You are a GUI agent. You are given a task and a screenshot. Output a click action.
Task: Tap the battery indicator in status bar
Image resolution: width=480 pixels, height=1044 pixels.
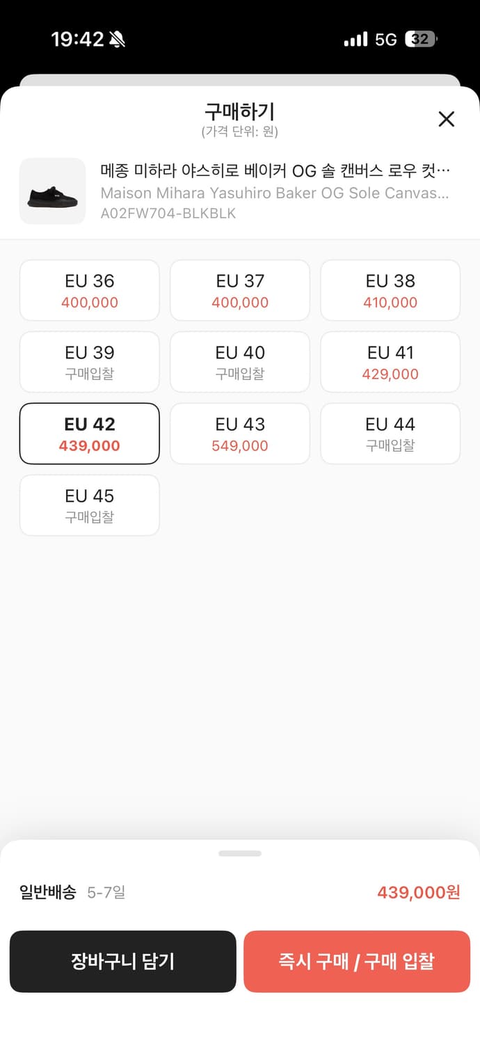pyautogui.click(x=421, y=39)
